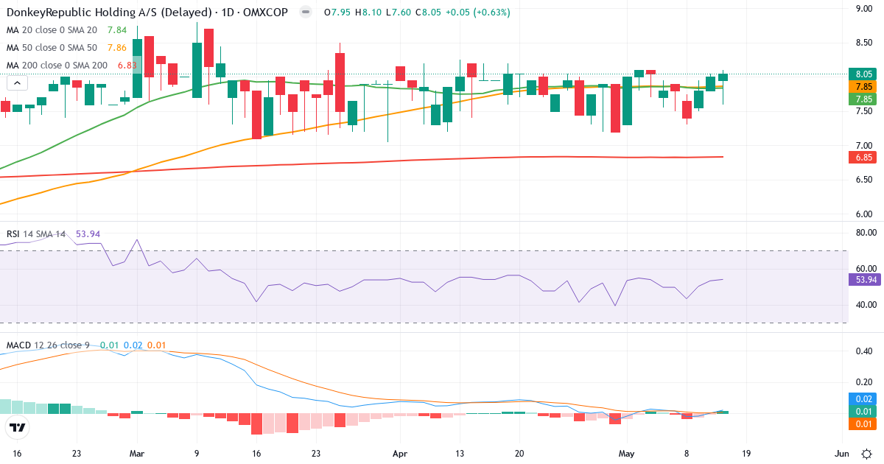Click the 6.00 price scale label

(x=864, y=214)
